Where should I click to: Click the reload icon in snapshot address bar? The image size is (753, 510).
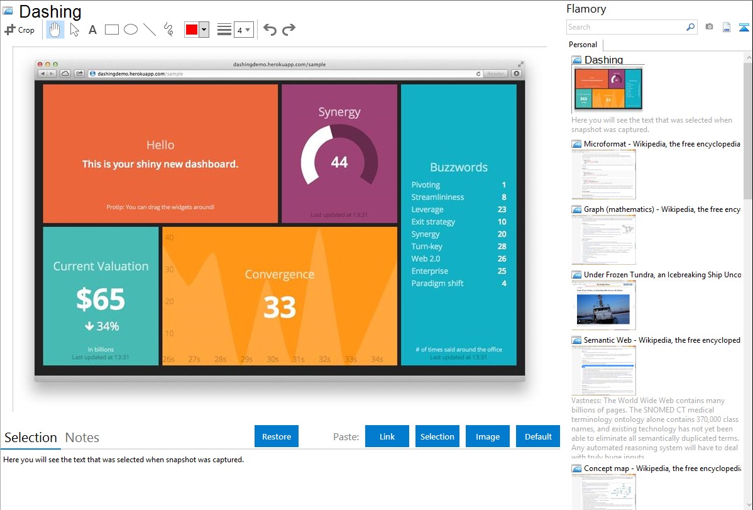(x=478, y=74)
